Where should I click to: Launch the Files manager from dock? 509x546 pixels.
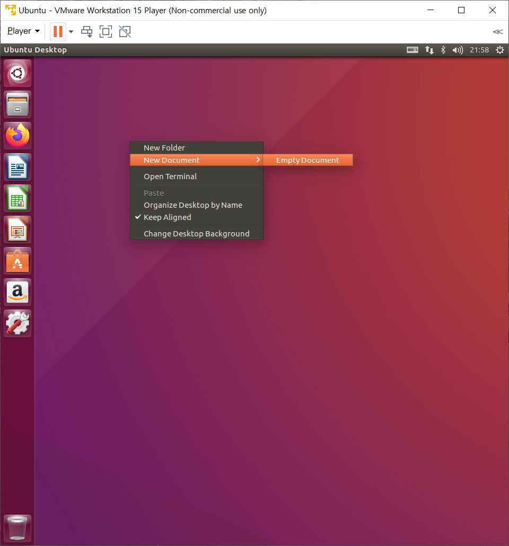[17, 104]
